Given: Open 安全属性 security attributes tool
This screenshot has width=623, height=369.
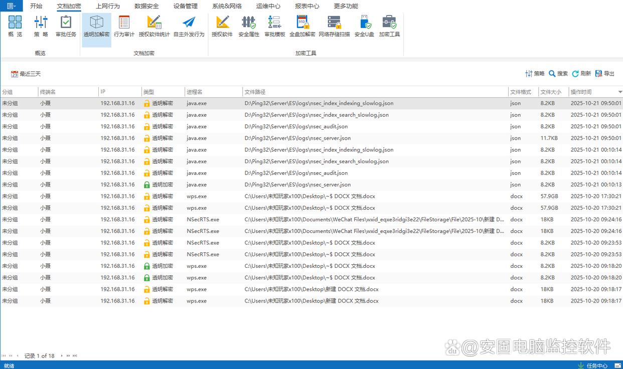Looking at the screenshot, I should (248, 26).
